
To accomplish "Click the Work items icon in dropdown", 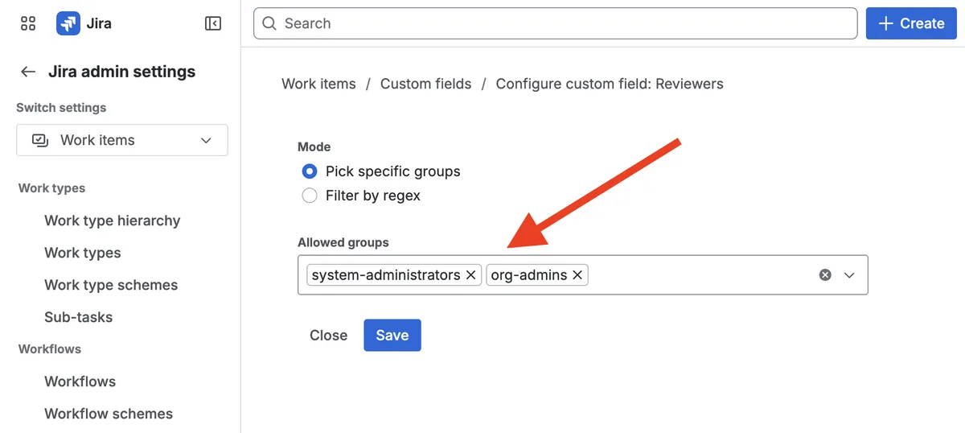I will (x=40, y=140).
